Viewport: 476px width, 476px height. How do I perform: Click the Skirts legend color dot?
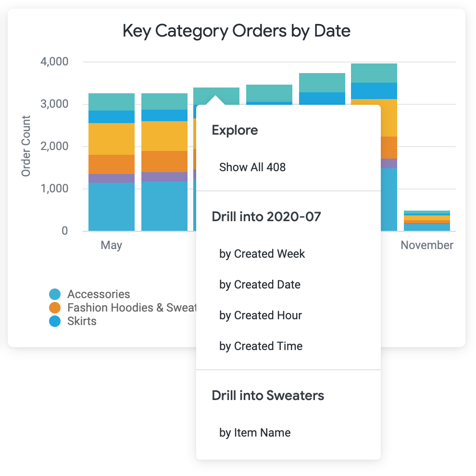pyautogui.click(x=55, y=321)
